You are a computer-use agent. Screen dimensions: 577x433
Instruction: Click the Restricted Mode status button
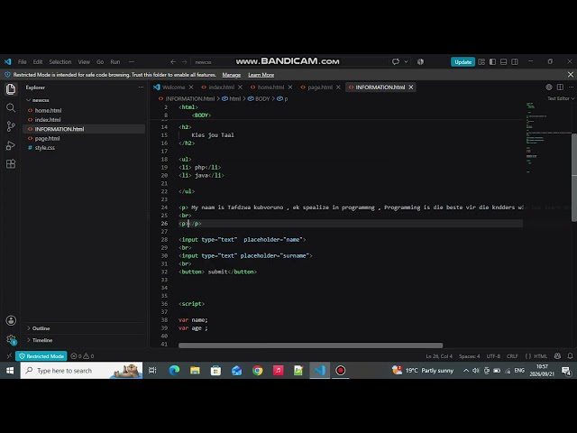click(x=41, y=356)
